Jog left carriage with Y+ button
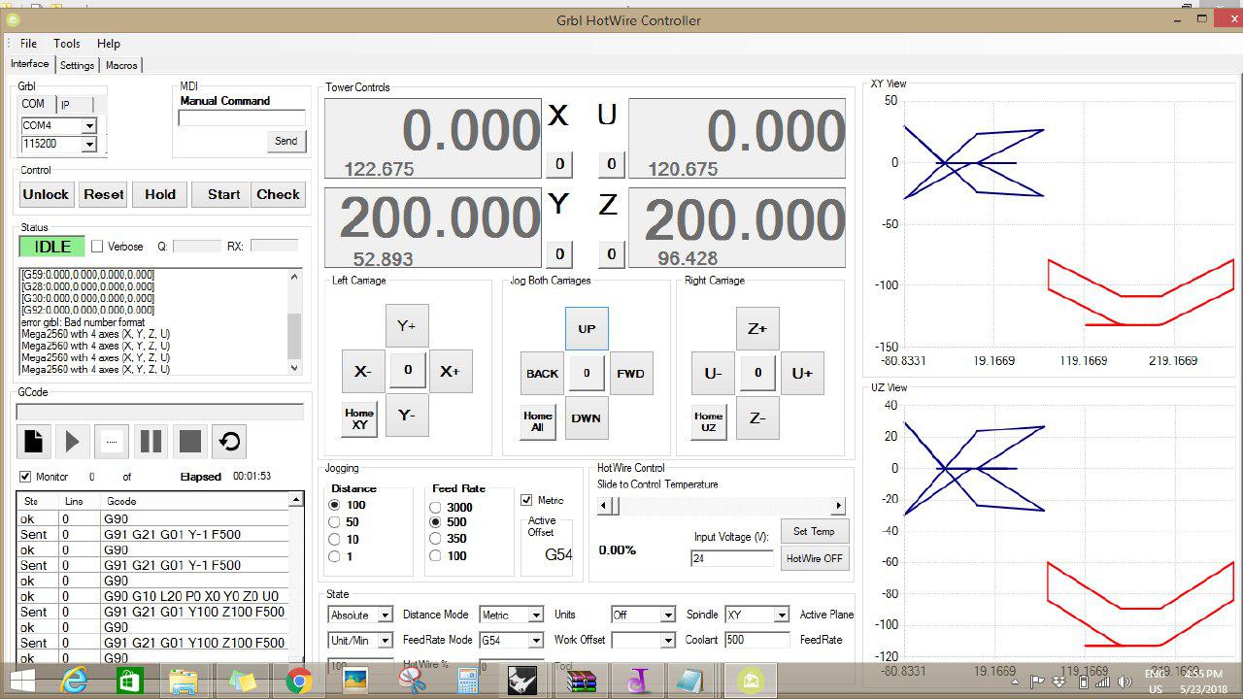1243x699 pixels. tap(407, 326)
